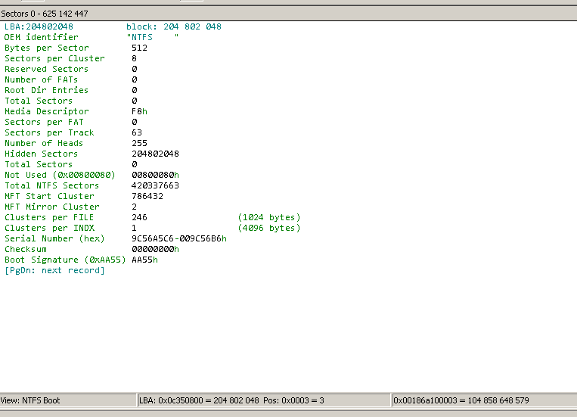The height and width of the screenshot is (417, 577).
Task: Select the 'MFT Mirror Cluster' label
Action: tap(52, 207)
